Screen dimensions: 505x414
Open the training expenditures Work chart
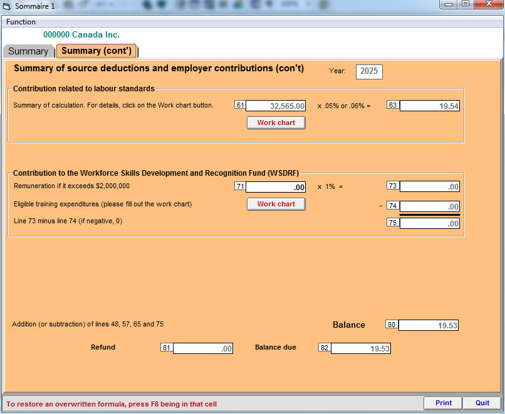[x=276, y=204]
